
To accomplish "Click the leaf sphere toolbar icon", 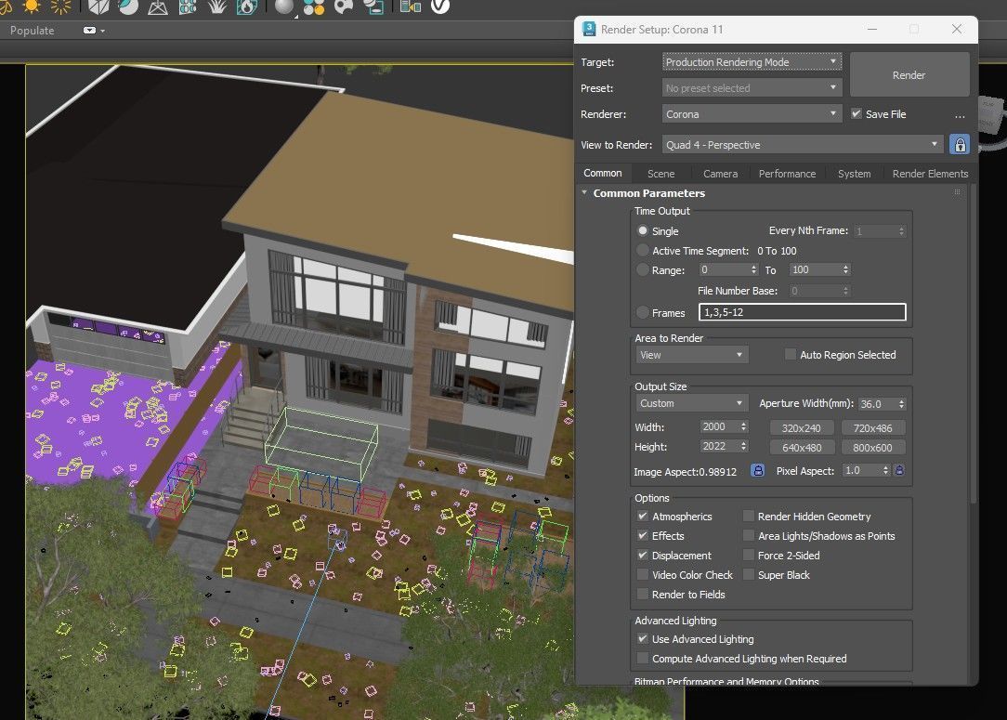I will click(128, 7).
